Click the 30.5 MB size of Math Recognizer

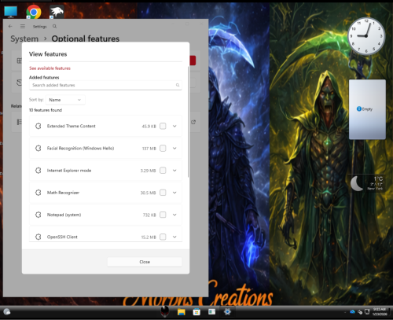click(148, 193)
